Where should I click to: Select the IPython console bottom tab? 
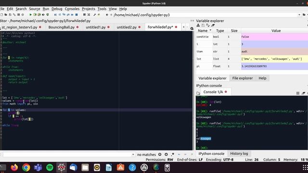211,154
